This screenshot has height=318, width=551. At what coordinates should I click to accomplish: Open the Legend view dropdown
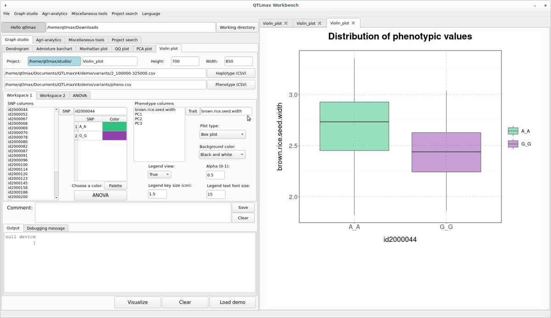click(x=159, y=174)
